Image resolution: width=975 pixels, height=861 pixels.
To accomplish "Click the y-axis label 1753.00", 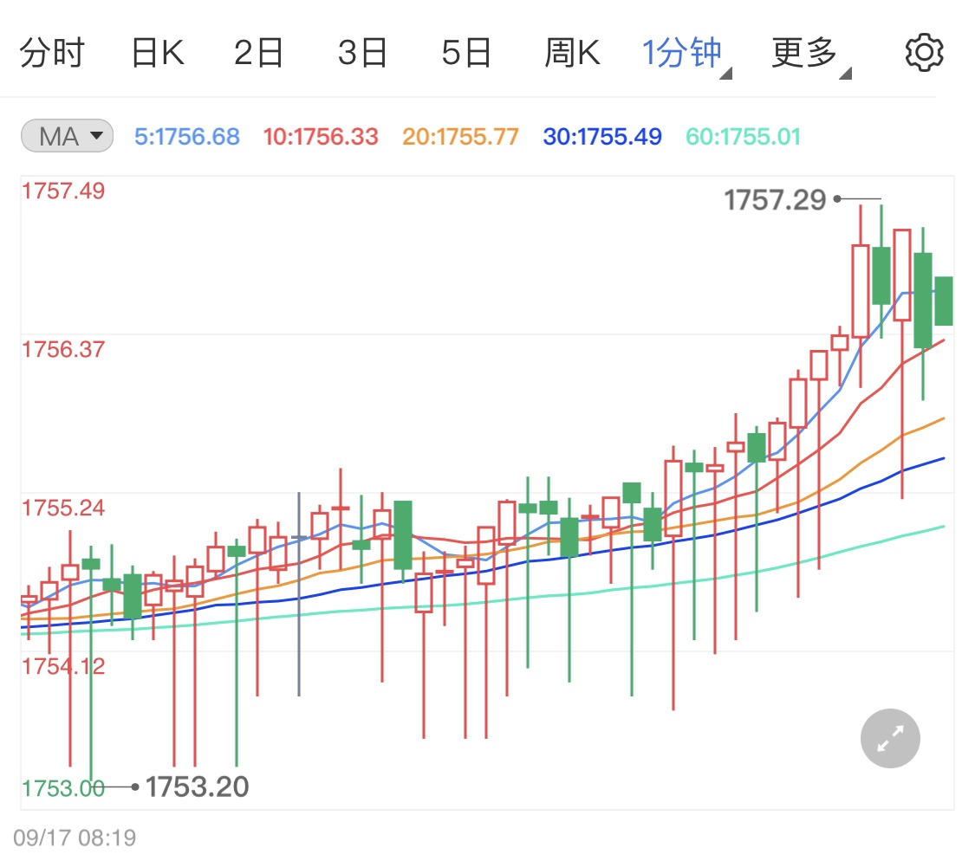I will [x=63, y=788].
